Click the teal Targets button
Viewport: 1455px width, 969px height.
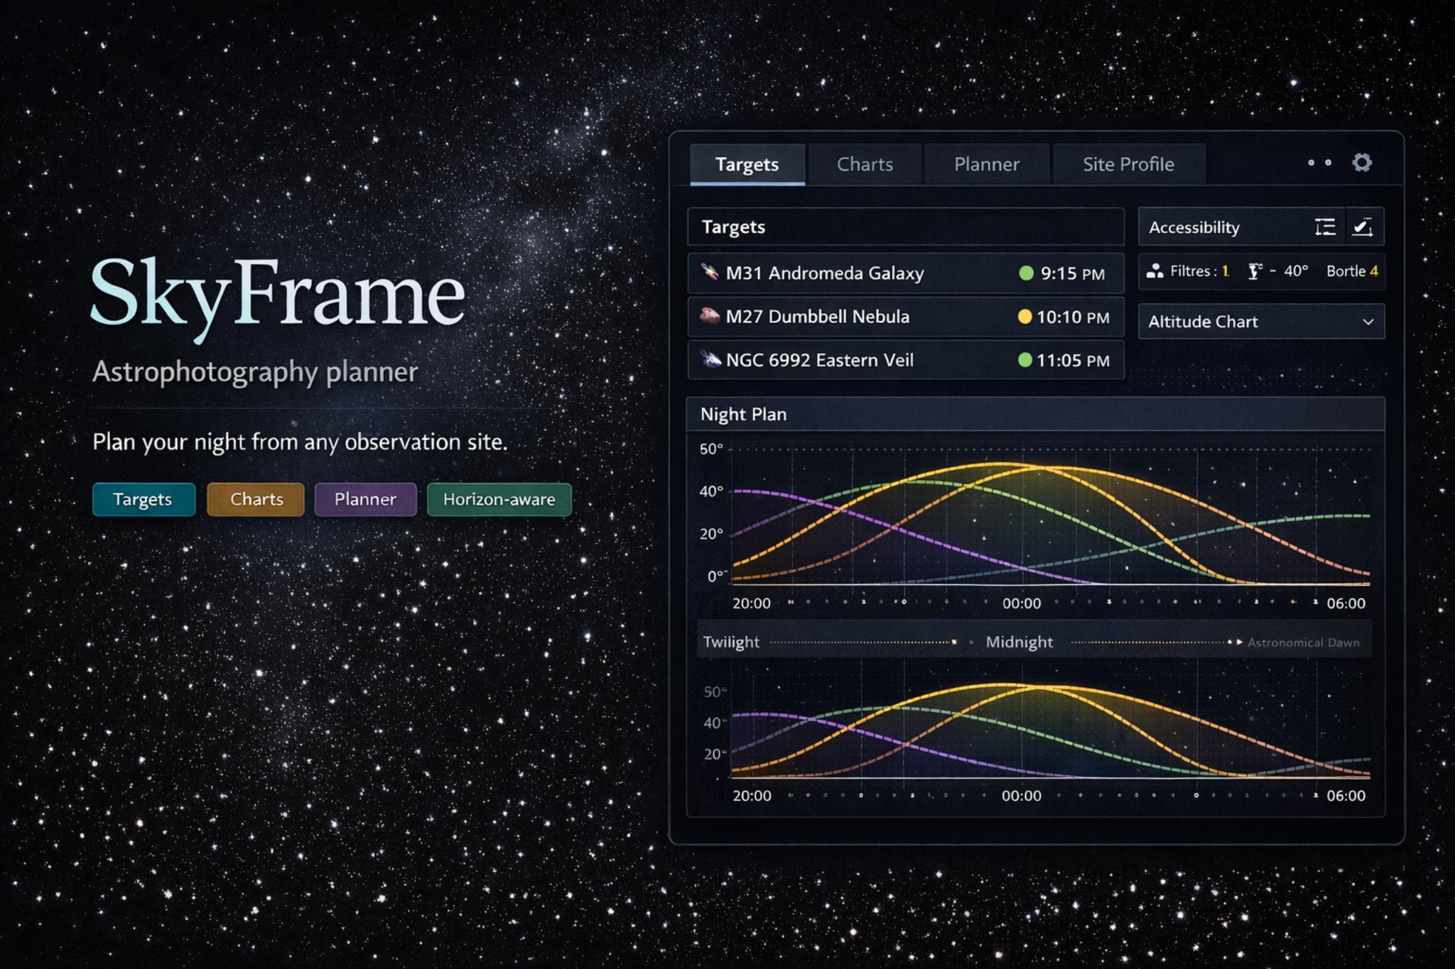point(144,499)
